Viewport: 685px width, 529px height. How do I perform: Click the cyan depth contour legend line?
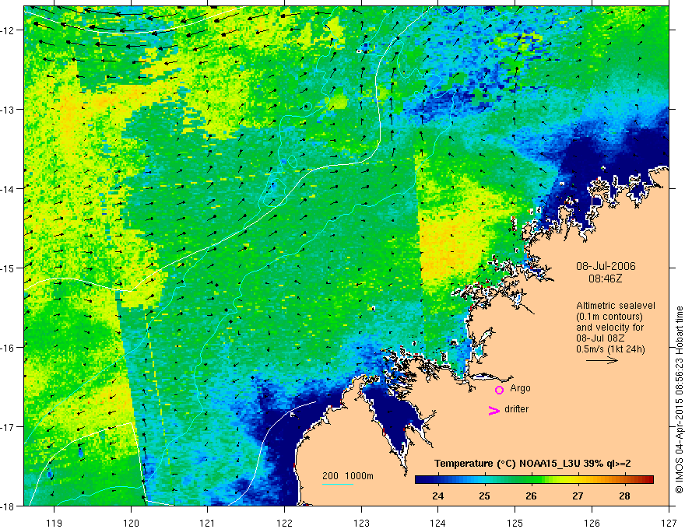(x=338, y=484)
